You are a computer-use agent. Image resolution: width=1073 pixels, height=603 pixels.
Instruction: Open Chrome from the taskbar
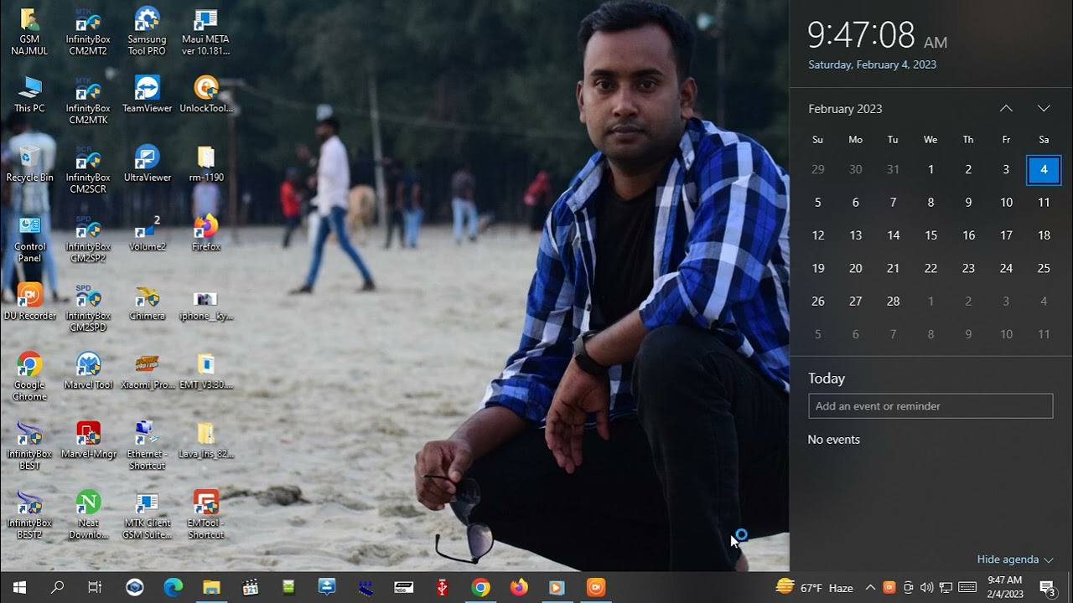[x=480, y=587]
